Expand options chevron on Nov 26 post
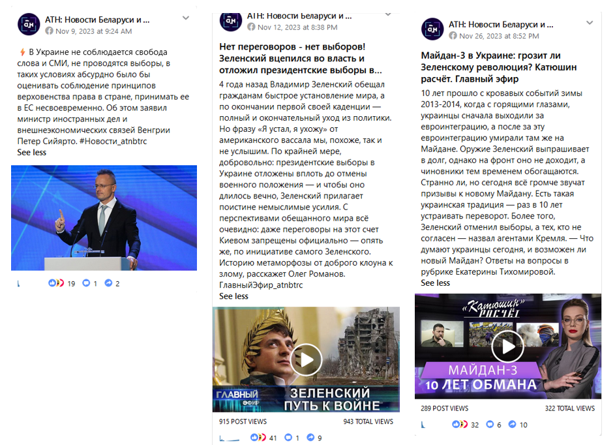This screenshot has width=615, height=445. click(590, 23)
